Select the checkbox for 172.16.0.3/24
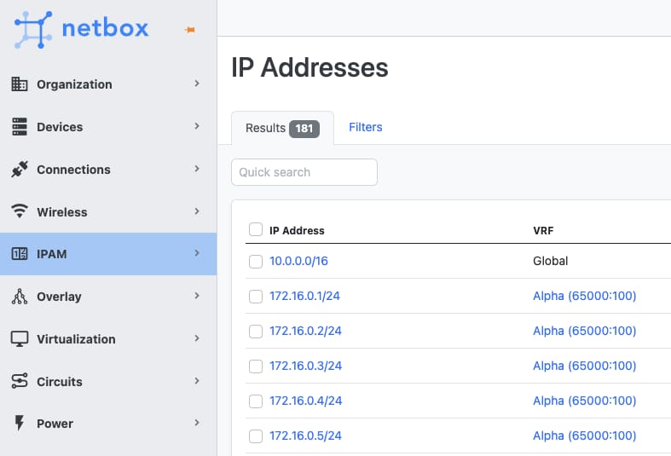This screenshot has width=671, height=456. [x=256, y=367]
